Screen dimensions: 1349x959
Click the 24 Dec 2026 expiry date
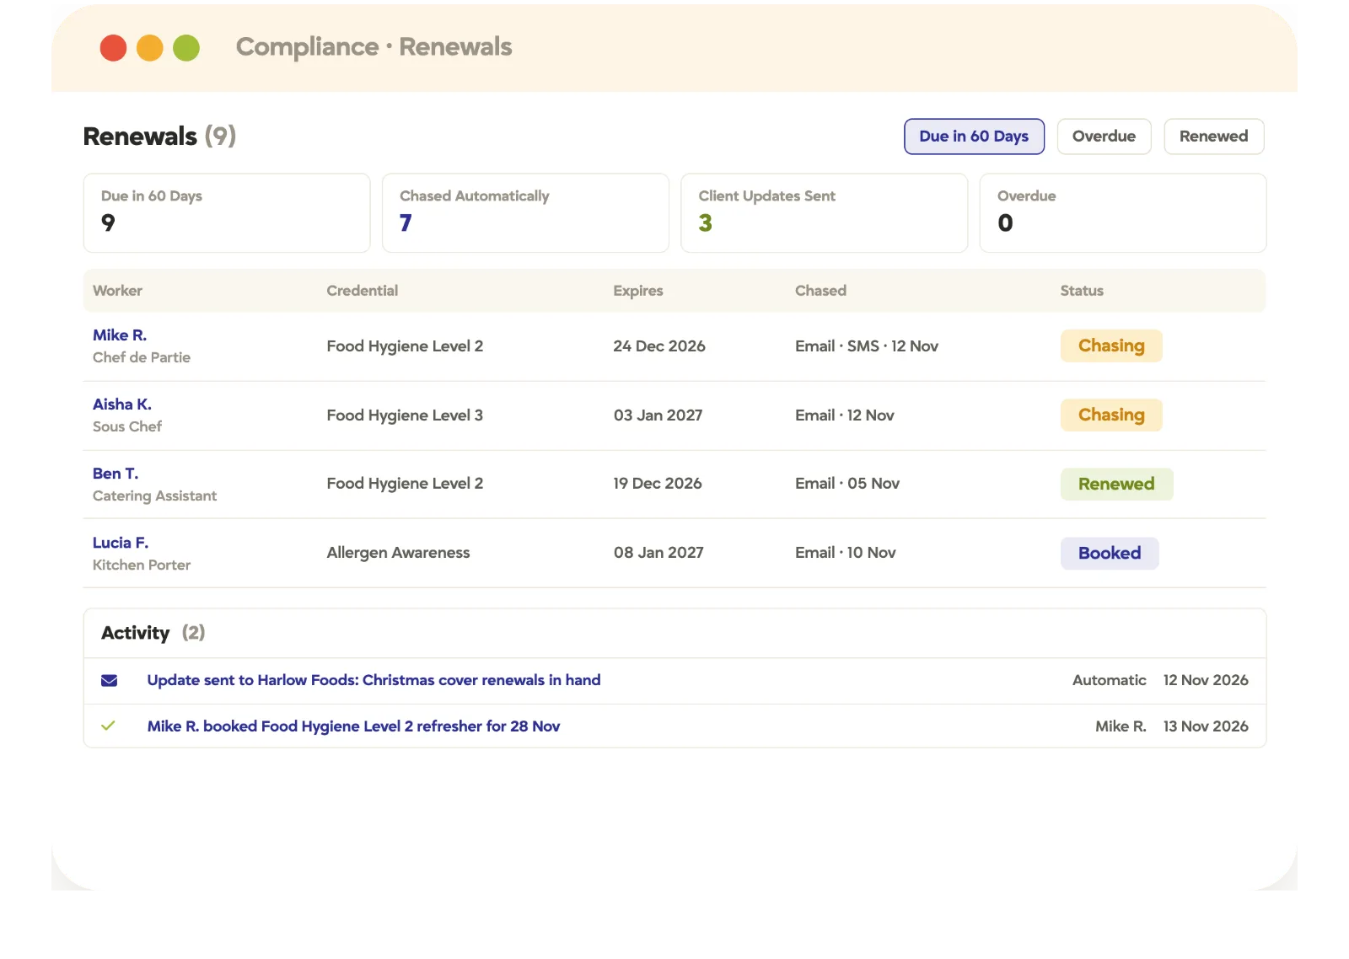click(659, 346)
